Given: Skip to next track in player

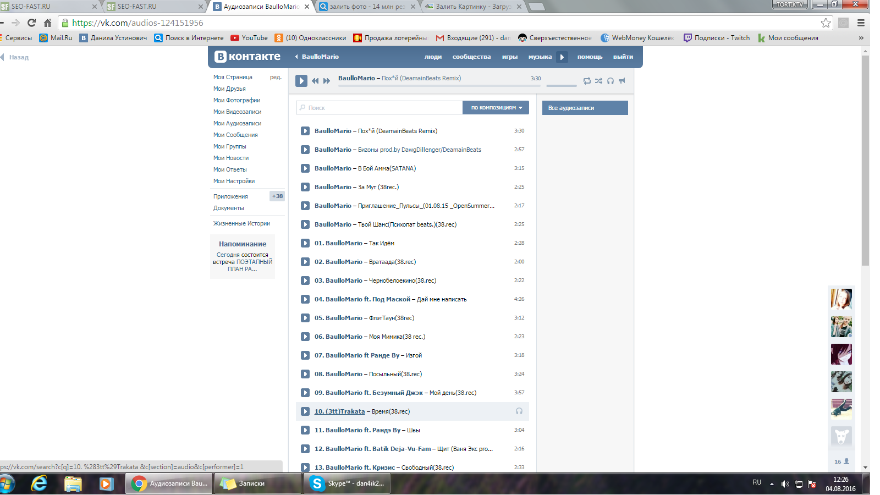Looking at the screenshot, I should (x=327, y=81).
